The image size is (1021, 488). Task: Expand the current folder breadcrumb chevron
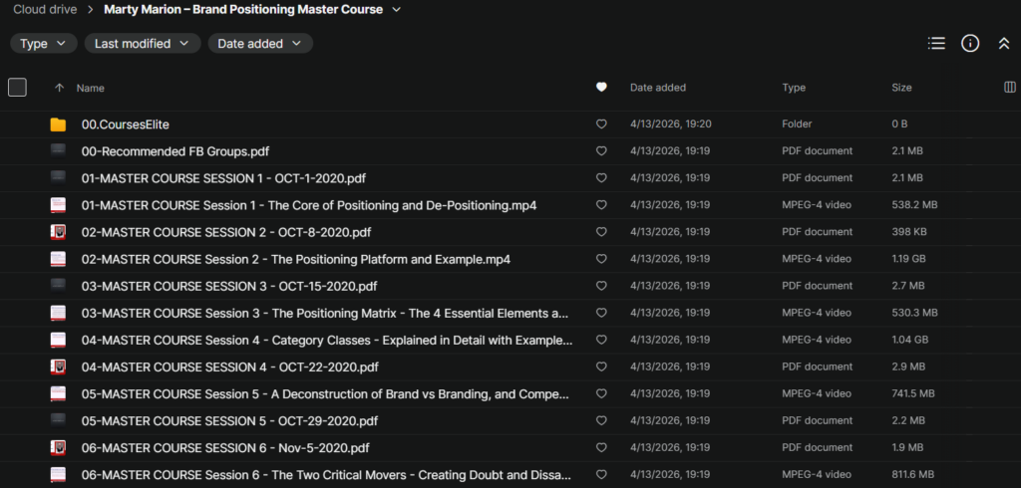point(397,10)
